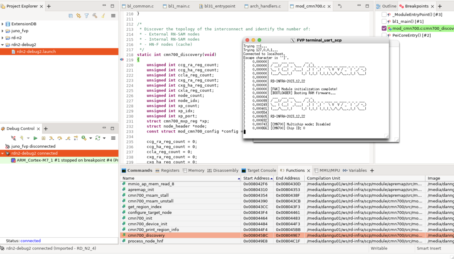The width and height of the screenshot is (454, 259).
Task: Select the juno_fvp disconnected connection
Action: [x=33, y=146]
